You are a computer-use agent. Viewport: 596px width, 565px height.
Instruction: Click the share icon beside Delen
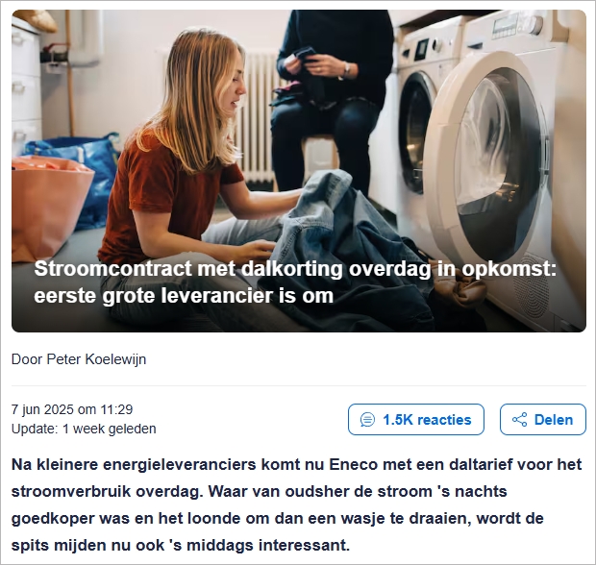[x=520, y=420]
